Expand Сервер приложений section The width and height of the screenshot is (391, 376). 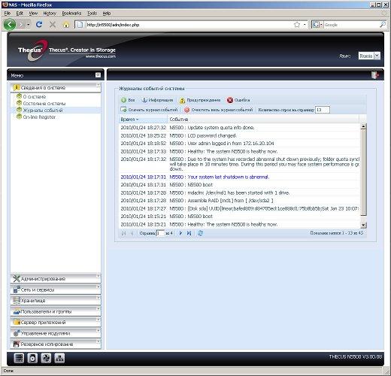pyautogui.click(x=56, y=323)
